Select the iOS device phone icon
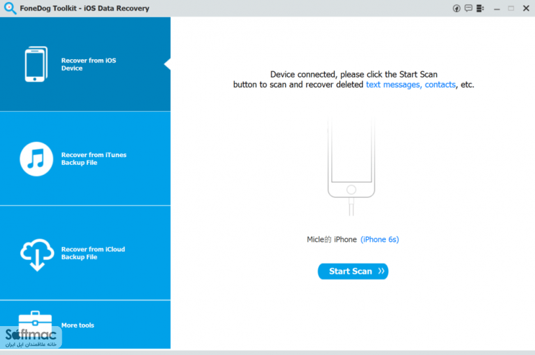Viewport: 535px width, 355px height. (36, 64)
